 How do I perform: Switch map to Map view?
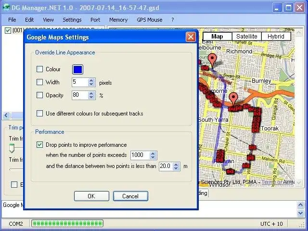pos(217,37)
